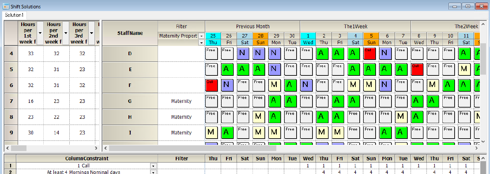Open the '1 Call' constraint dropdown
490x174 pixels.
pos(153,166)
